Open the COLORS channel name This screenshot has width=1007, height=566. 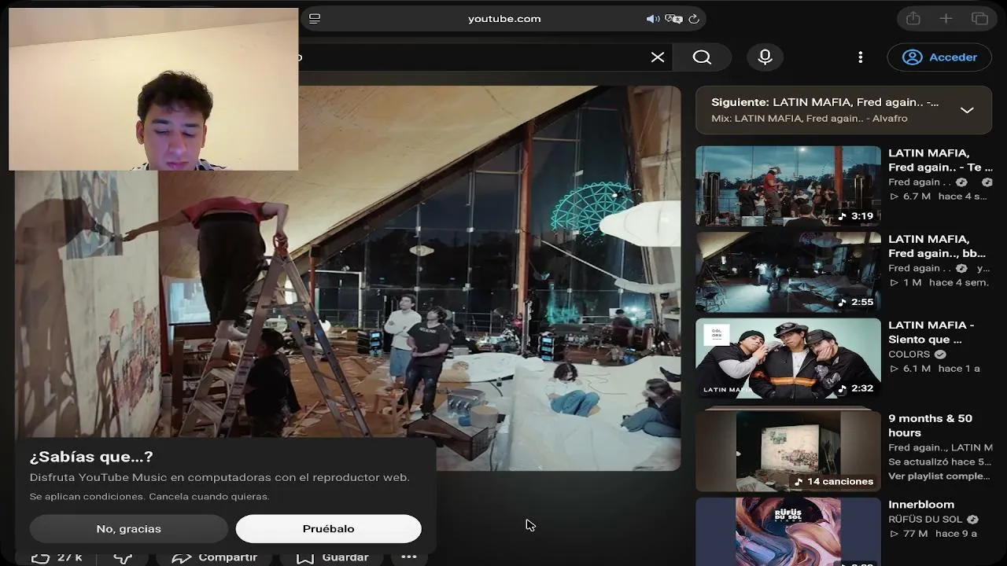(x=909, y=355)
